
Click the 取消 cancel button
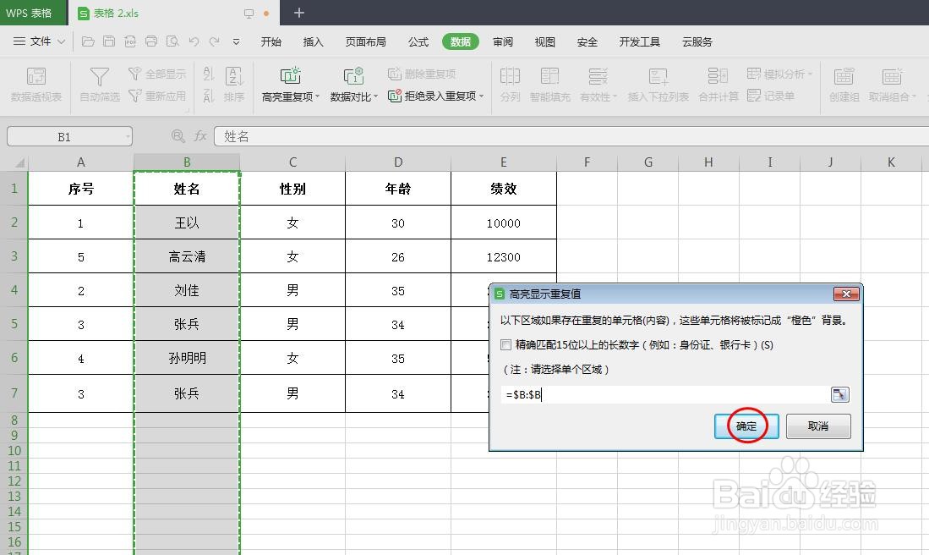coord(817,426)
